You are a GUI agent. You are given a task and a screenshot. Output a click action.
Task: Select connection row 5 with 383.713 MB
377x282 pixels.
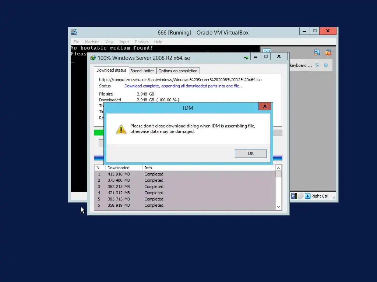[x=185, y=199]
